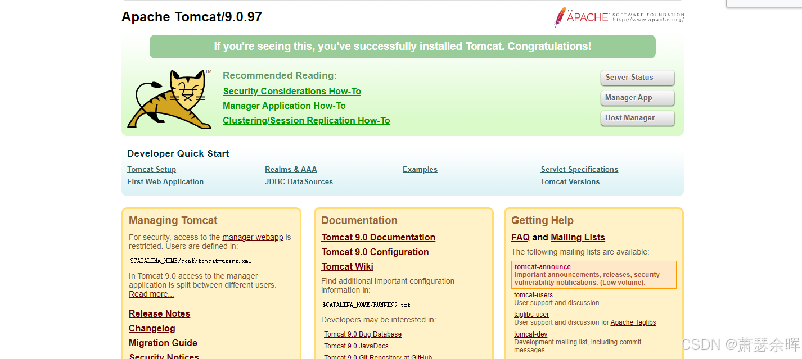This screenshot has height=359, width=802.
Task: Open the Examples link
Action: [420, 169]
